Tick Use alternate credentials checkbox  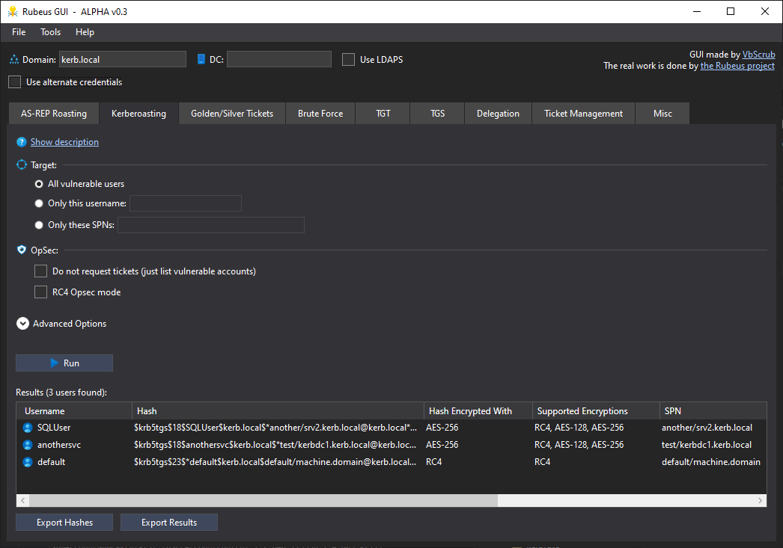pyautogui.click(x=15, y=81)
